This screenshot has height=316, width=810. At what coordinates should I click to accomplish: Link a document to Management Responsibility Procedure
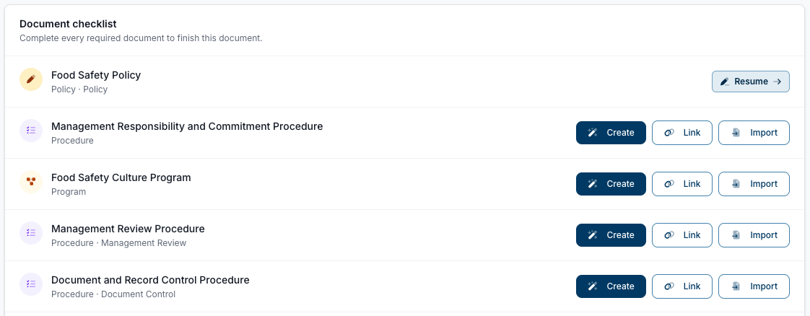point(682,133)
